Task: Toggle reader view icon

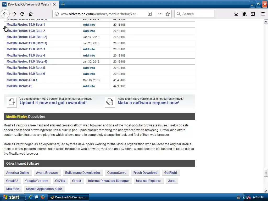Action: click(x=149, y=14)
